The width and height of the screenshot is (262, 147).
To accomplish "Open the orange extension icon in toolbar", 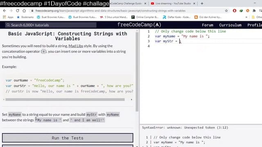I will 248,11.
